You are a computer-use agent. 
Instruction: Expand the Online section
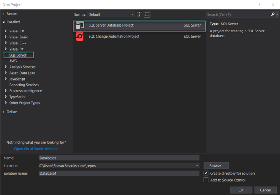coord(4,112)
